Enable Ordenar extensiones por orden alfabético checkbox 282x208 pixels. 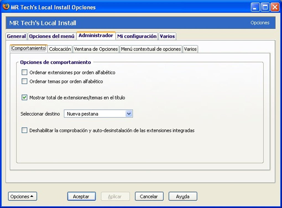pyautogui.click(x=24, y=72)
